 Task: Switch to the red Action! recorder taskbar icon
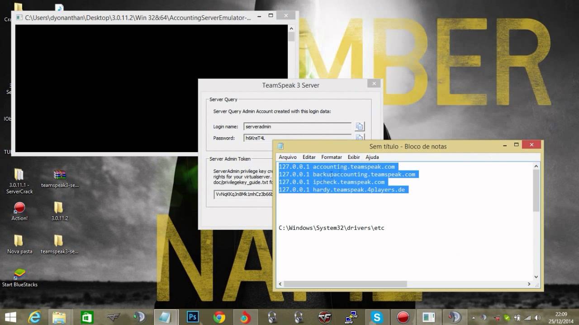click(403, 317)
